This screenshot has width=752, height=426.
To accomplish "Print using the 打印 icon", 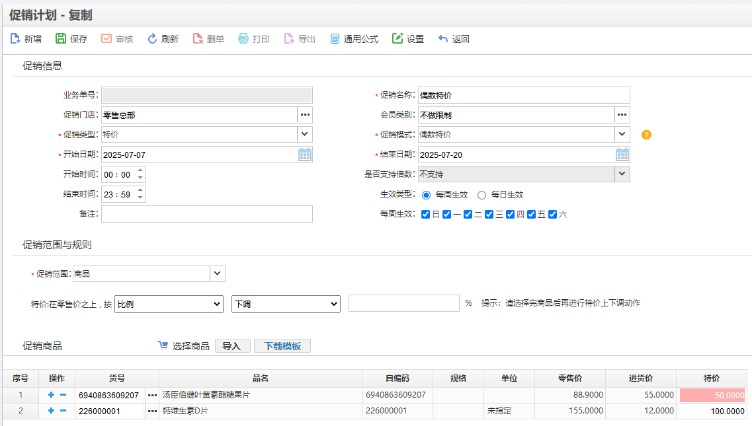I will (243, 39).
